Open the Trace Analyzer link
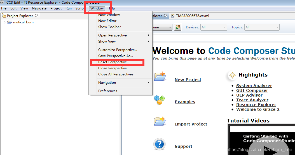Image resolution: width=295 pixels, height=155 pixels. [252, 100]
